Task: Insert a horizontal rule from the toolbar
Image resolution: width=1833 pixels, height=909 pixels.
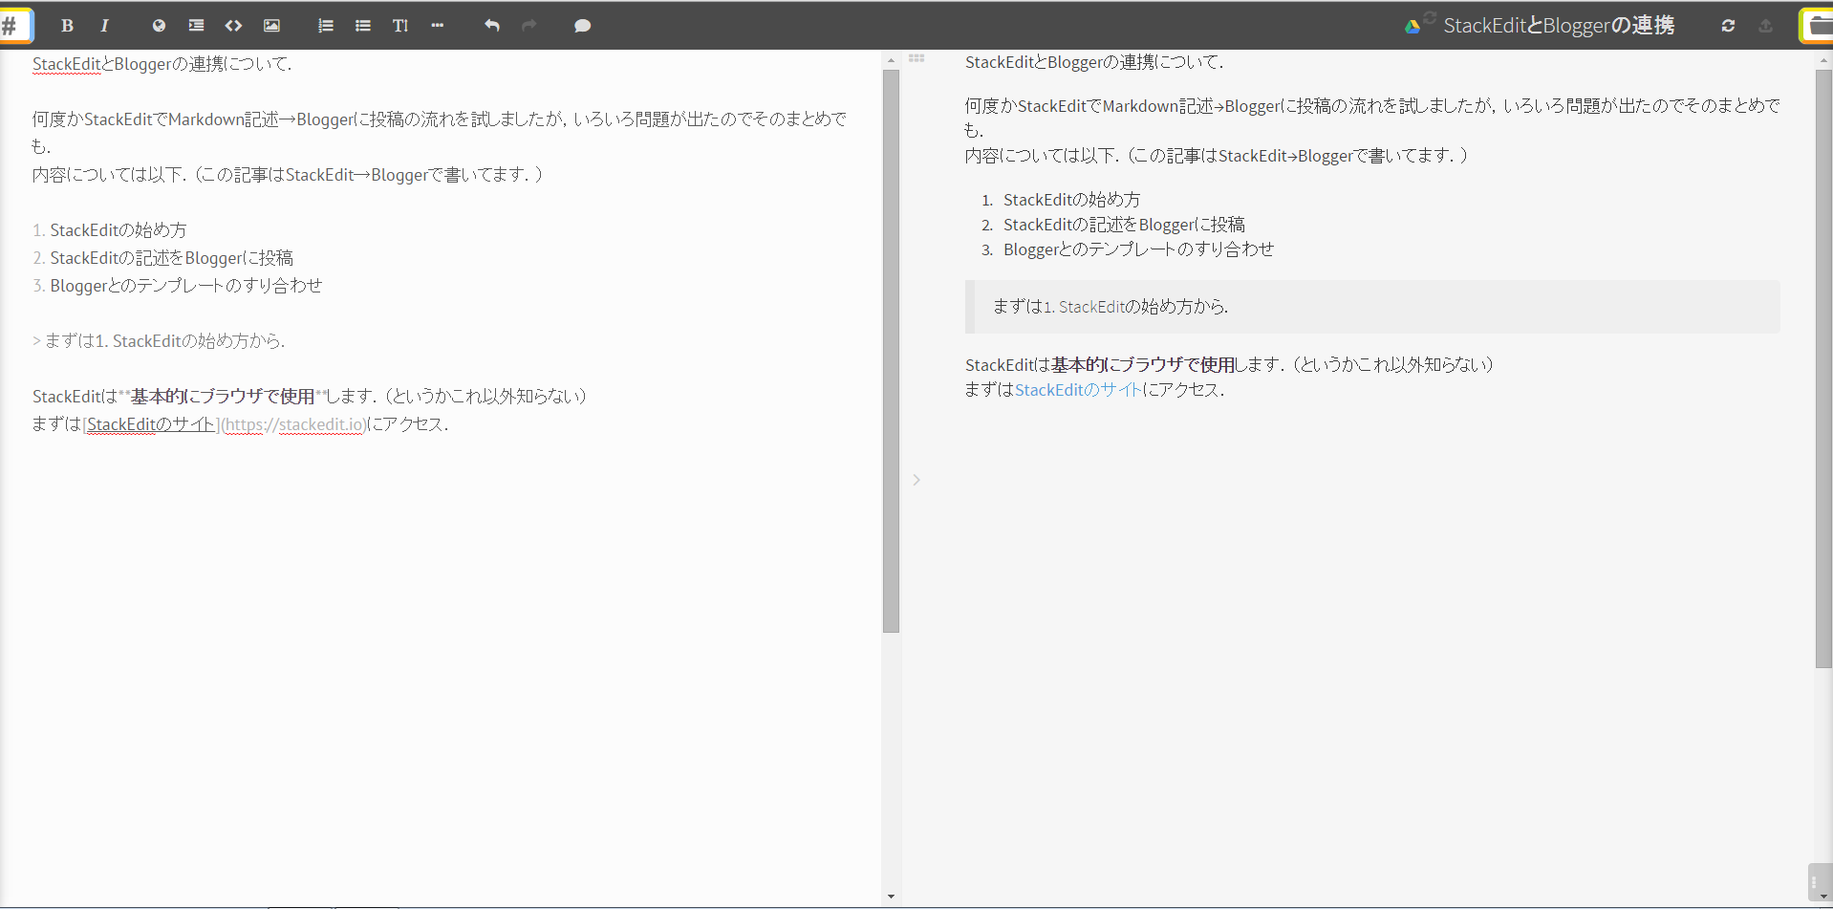Action: (x=438, y=26)
